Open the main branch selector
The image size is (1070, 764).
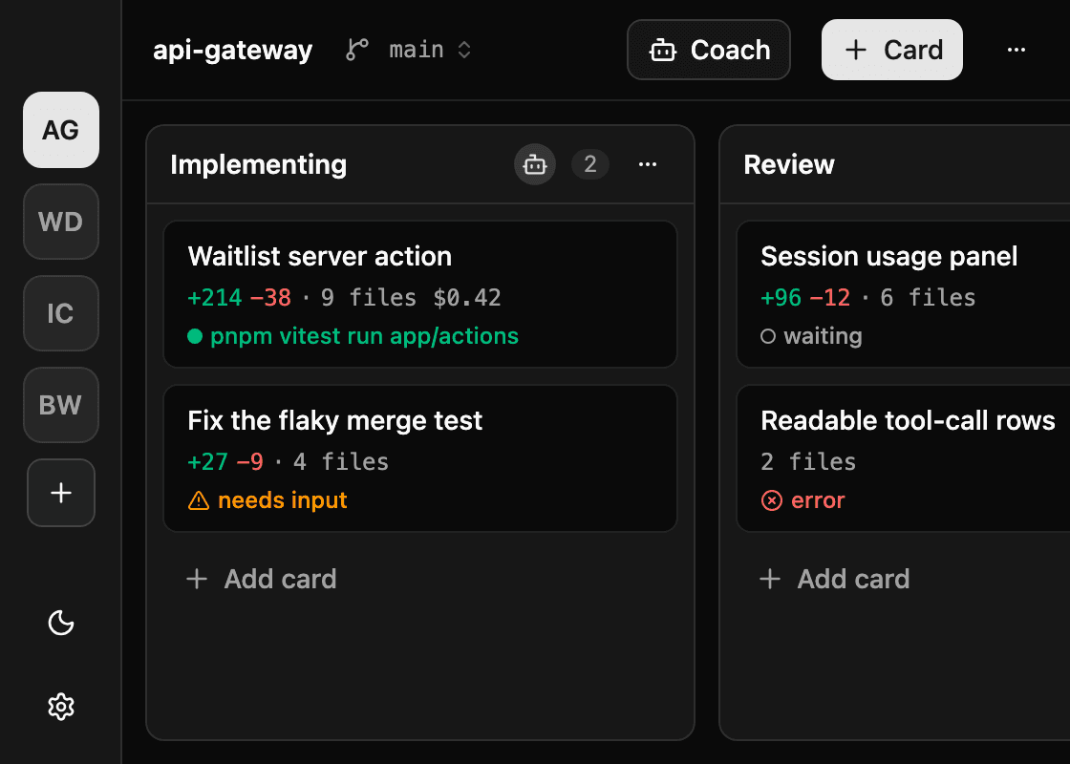(x=430, y=50)
